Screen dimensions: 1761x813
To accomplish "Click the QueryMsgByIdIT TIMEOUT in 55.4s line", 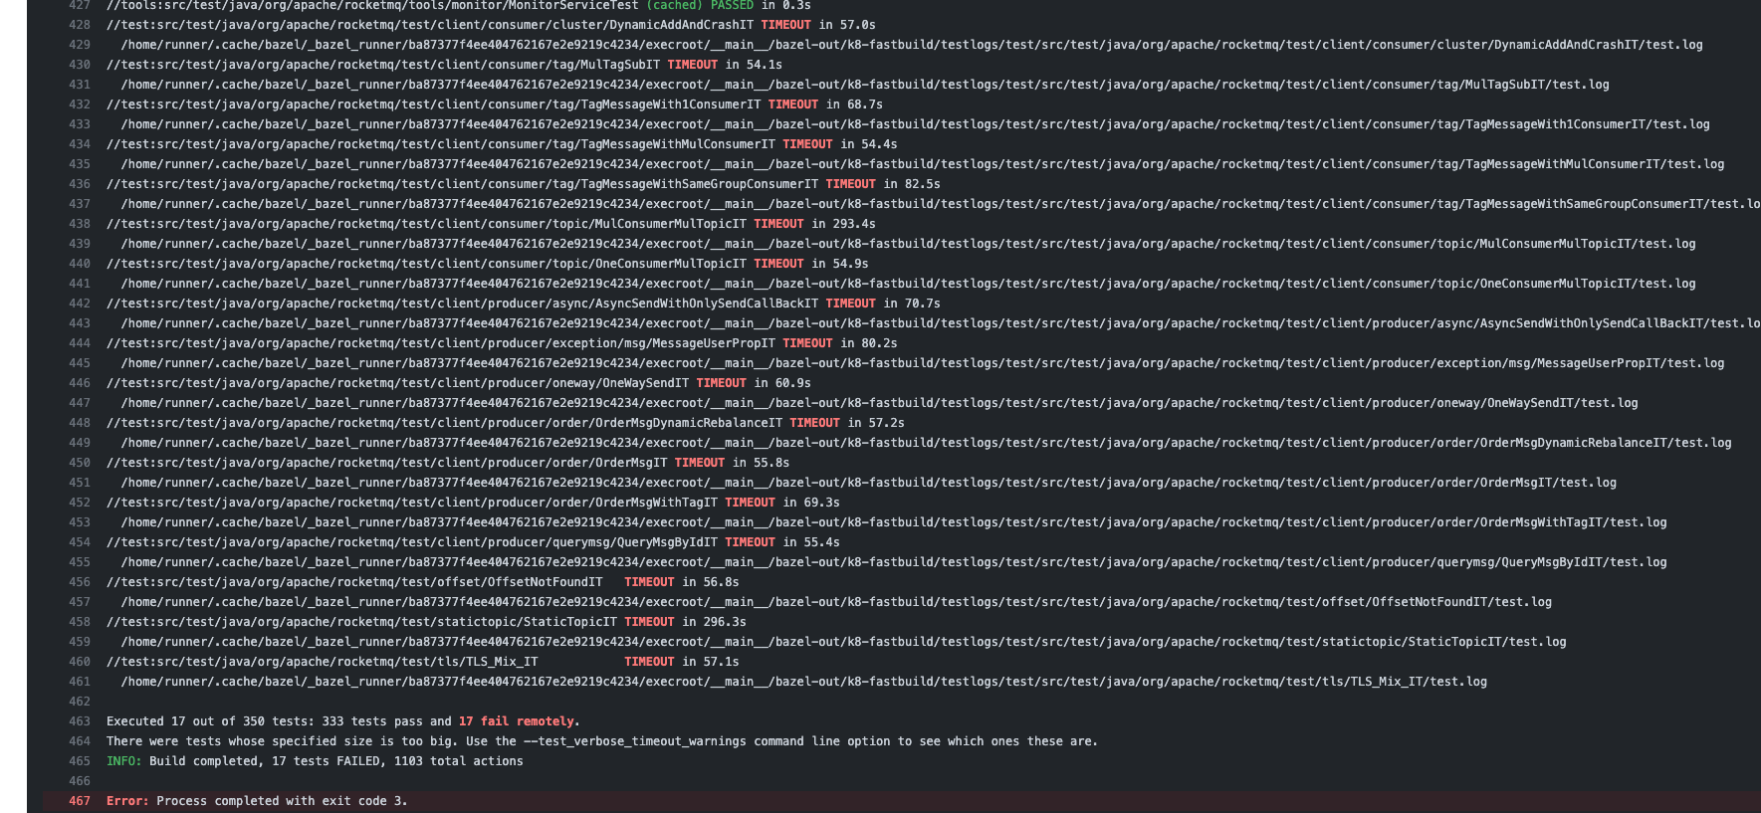I will pyautogui.click(x=473, y=542).
